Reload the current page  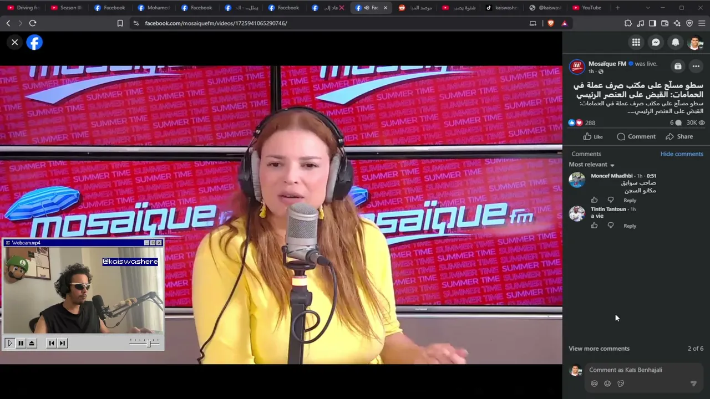[33, 23]
